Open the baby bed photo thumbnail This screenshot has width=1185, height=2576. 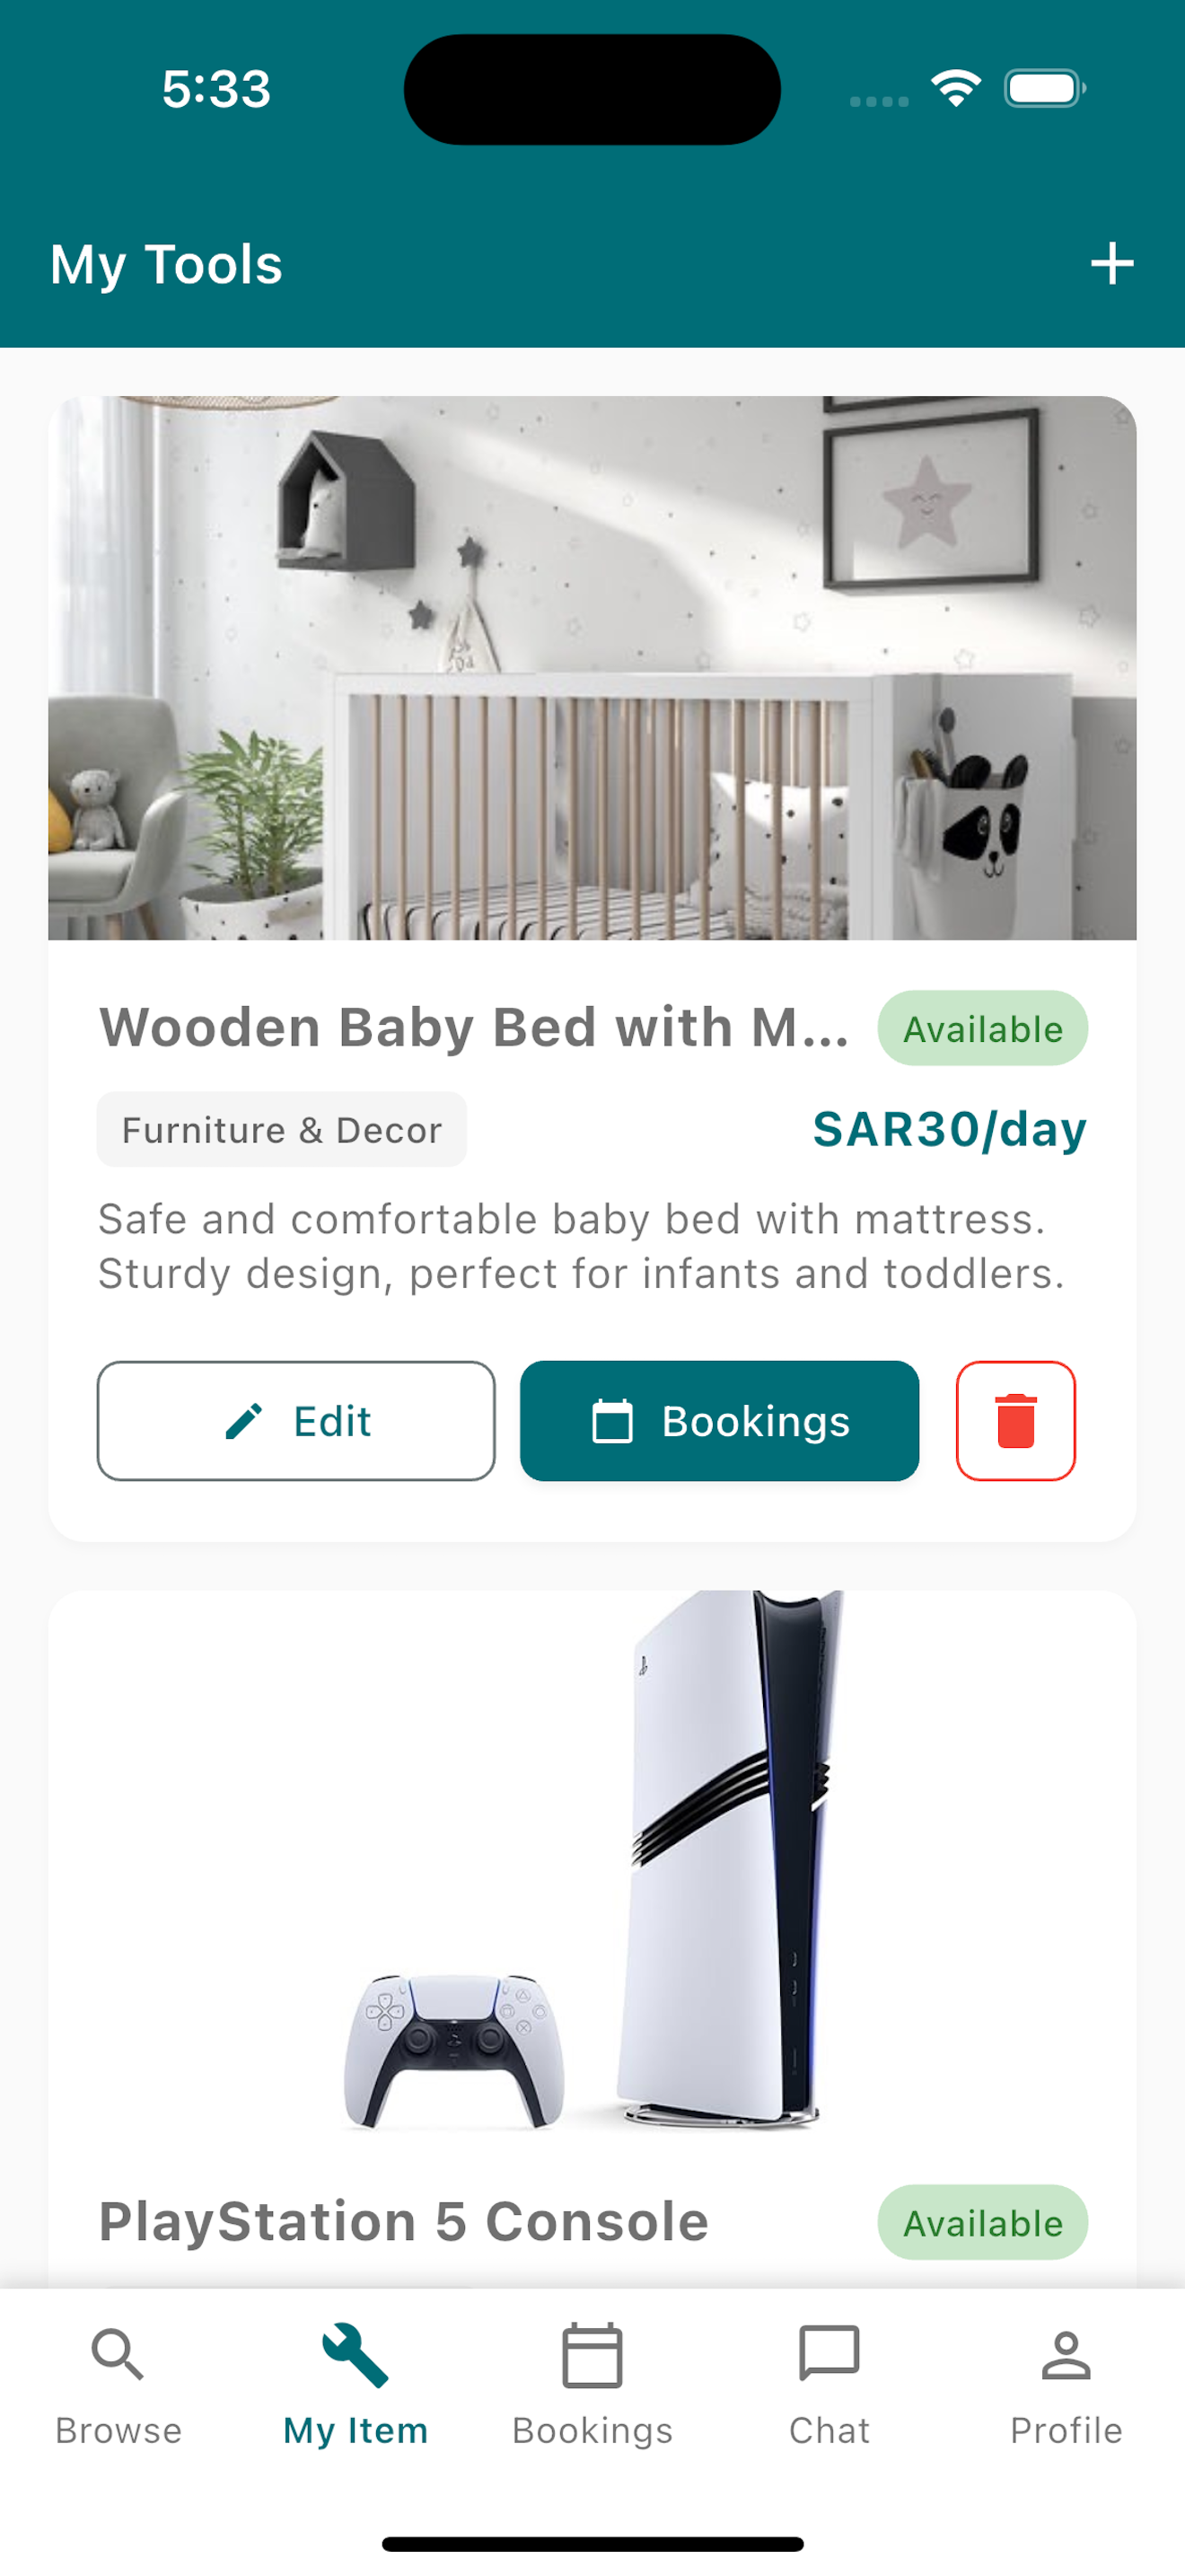point(592,668)
